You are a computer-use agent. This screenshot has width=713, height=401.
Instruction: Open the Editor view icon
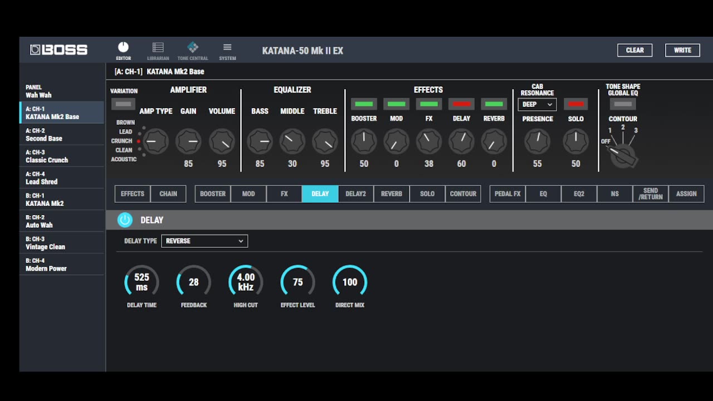tap(124, 48)
